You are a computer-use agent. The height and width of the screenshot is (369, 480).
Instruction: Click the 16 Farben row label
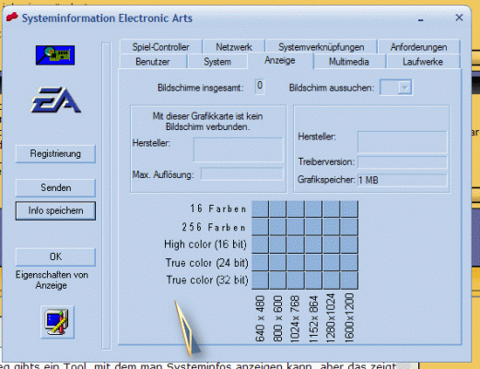(218, 208)
